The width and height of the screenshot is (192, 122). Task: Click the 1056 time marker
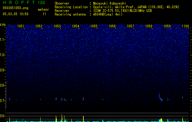click(x=112, y=26)
